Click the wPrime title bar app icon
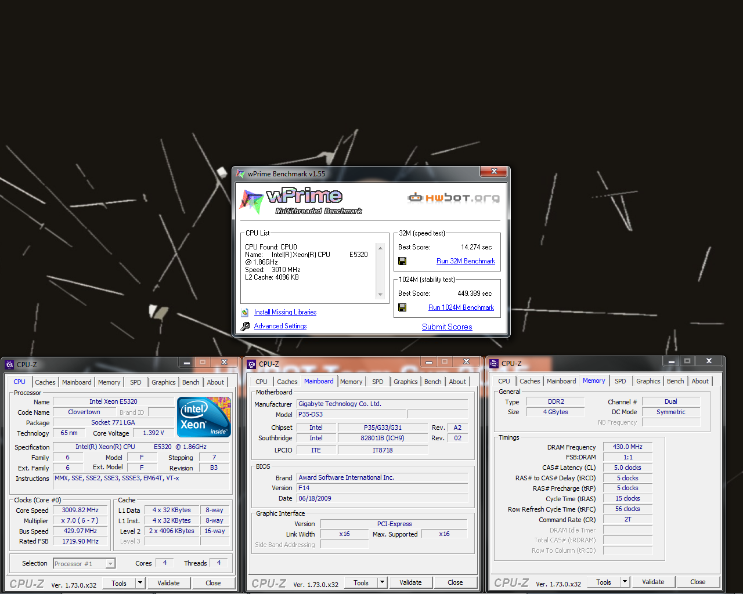The width and height of the screenshot is (743, 594). (x=240, y=173)
